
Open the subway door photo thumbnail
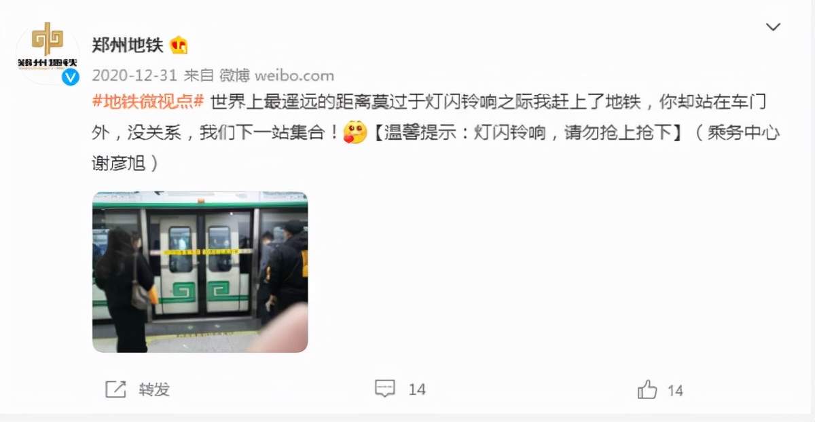pyautogui.click(x=200, y=271)
